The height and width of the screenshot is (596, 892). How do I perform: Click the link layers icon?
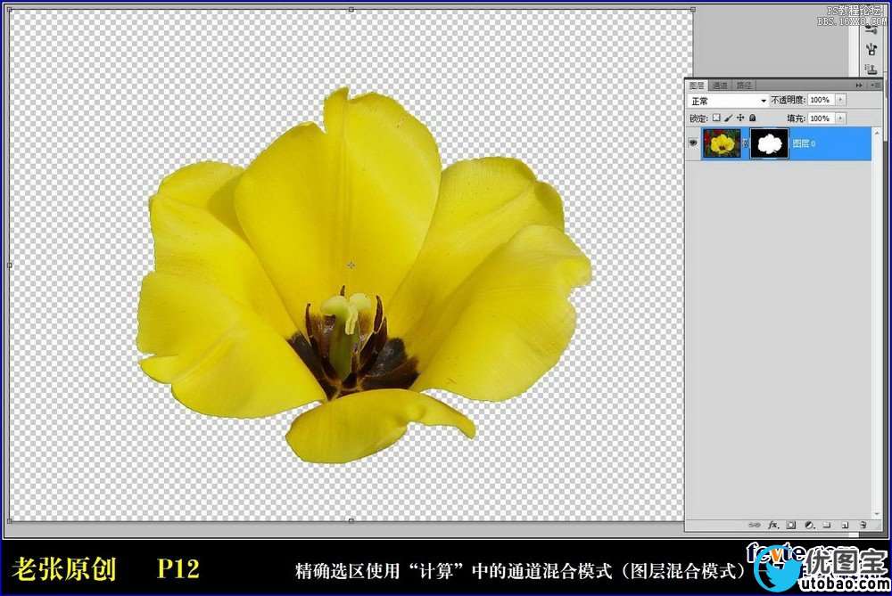pyautogui.click(x=755, y=526)
